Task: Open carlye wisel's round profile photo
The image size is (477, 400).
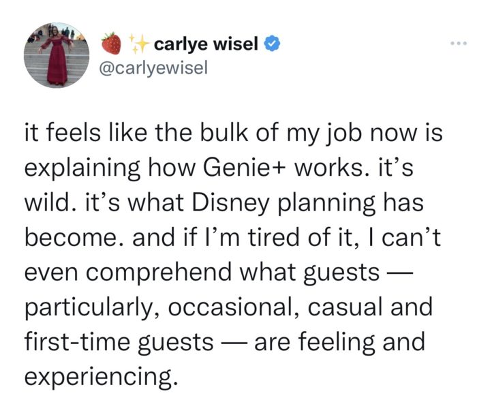Action: 57,55
